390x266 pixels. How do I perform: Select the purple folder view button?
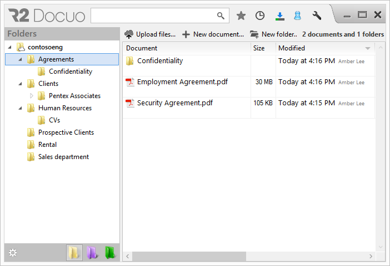92,253
